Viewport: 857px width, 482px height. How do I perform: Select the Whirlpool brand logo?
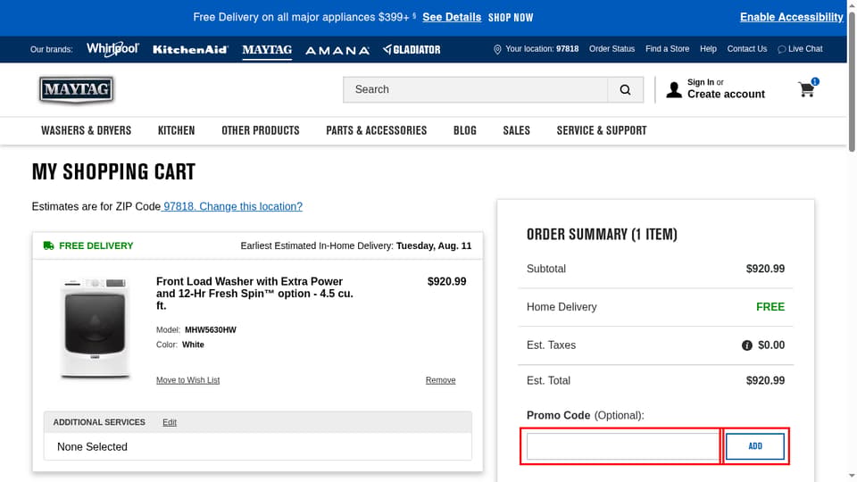point(112,49)
